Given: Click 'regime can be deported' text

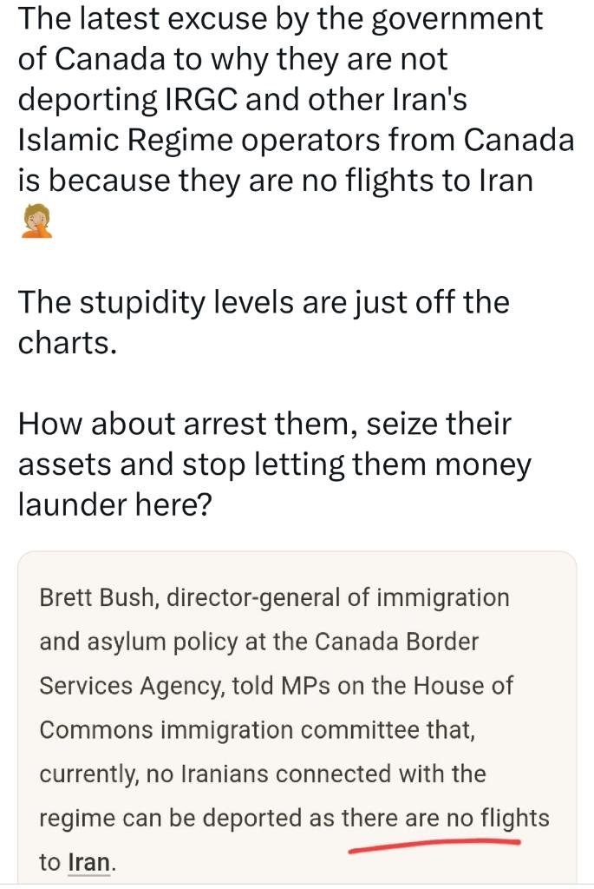Looking at the screenshot, I should 182,818.
